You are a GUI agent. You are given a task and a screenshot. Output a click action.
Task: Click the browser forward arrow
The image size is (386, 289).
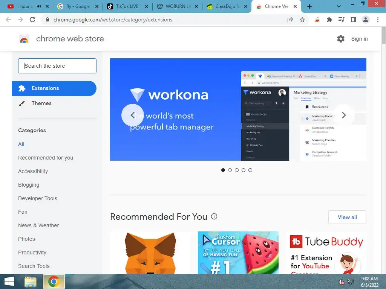tap(20, 20)
